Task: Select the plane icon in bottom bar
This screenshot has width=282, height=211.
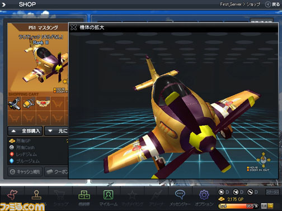Action: [x=12, y=195]
